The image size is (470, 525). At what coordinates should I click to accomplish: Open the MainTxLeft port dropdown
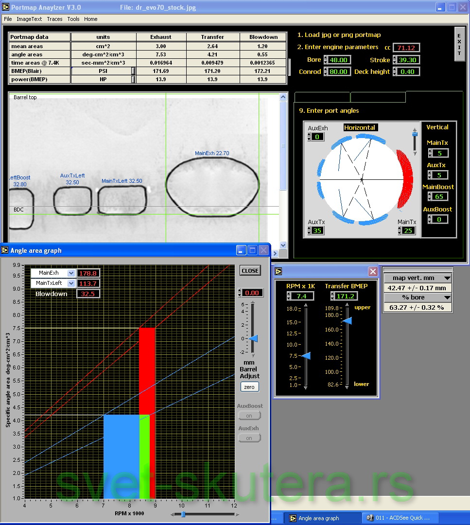[x=71, y=283]
